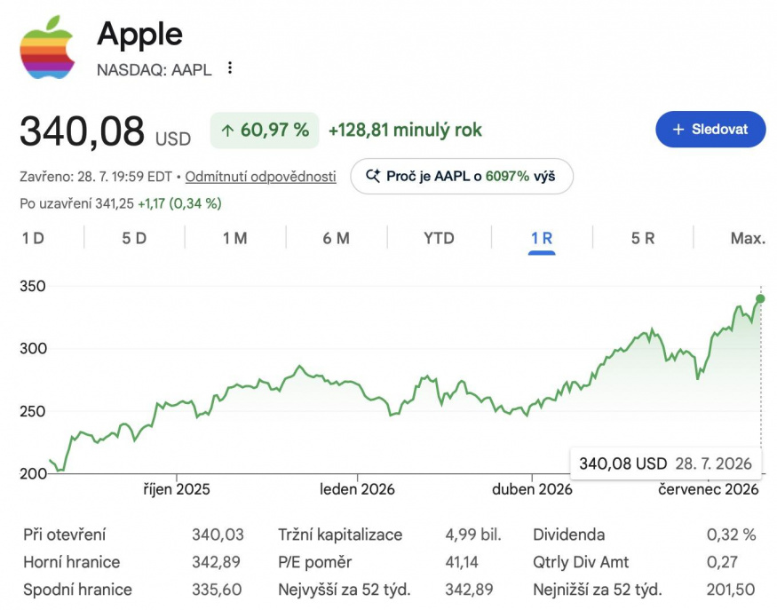
Task: Select the YTD range tab
Action: [x=439, y=238]
